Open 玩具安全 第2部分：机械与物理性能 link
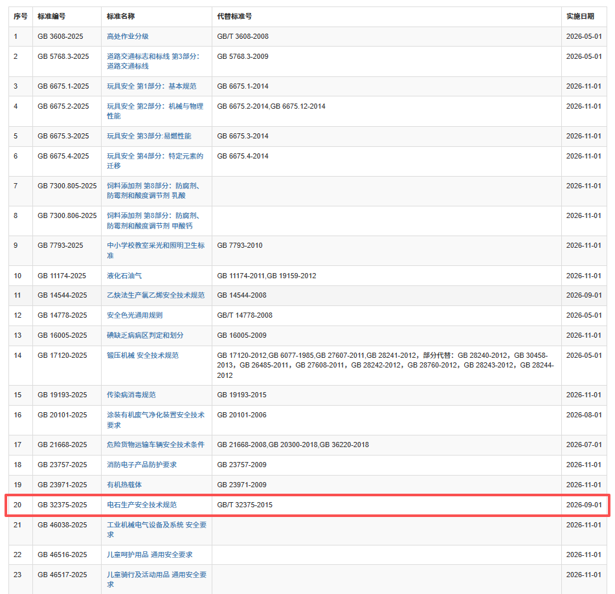Image resolution: width=615 pixels, height=594 pixels. click(x=155, y=106)
